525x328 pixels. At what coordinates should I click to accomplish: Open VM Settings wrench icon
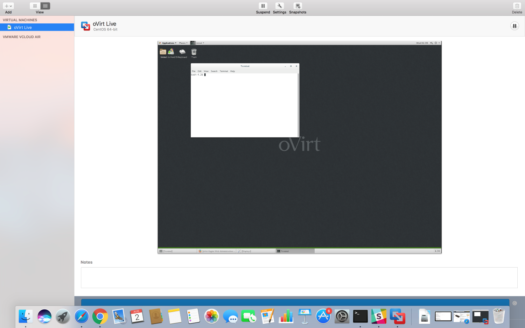coord(279,6)
